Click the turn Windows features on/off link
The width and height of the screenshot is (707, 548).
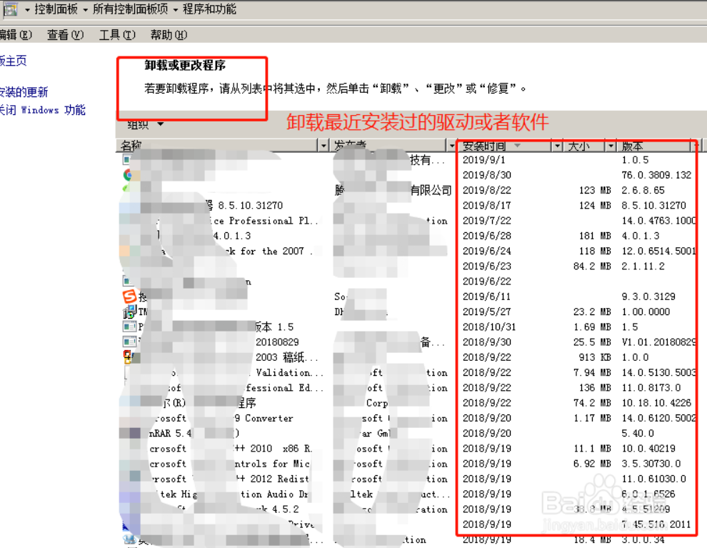(x=42, y=110)
